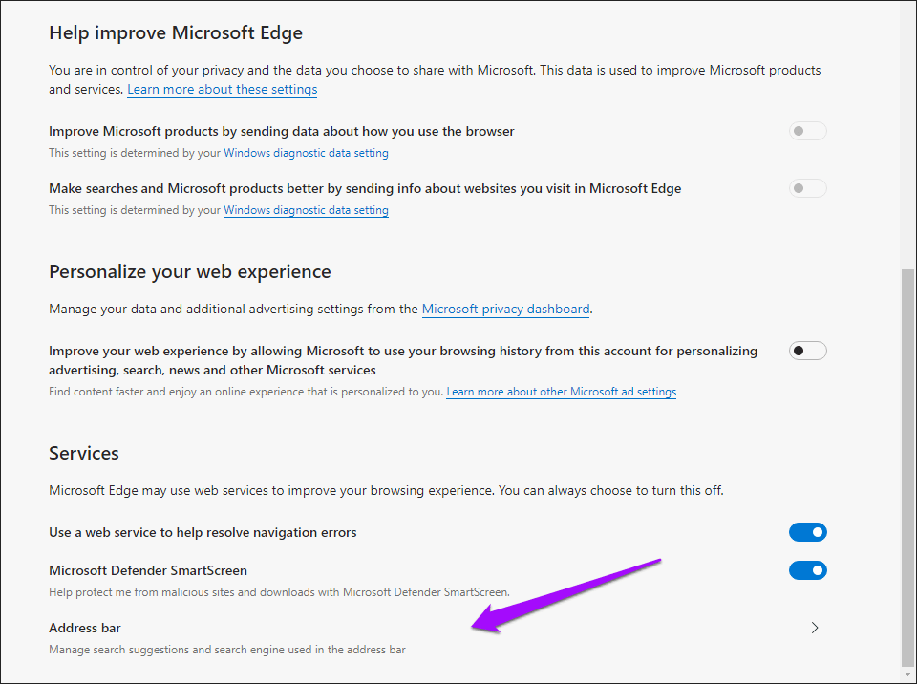Viewport: 917px width, 684px height.
Task: Click Windows diagnostic data setting link below website info option
Action: tap(306, 210)
